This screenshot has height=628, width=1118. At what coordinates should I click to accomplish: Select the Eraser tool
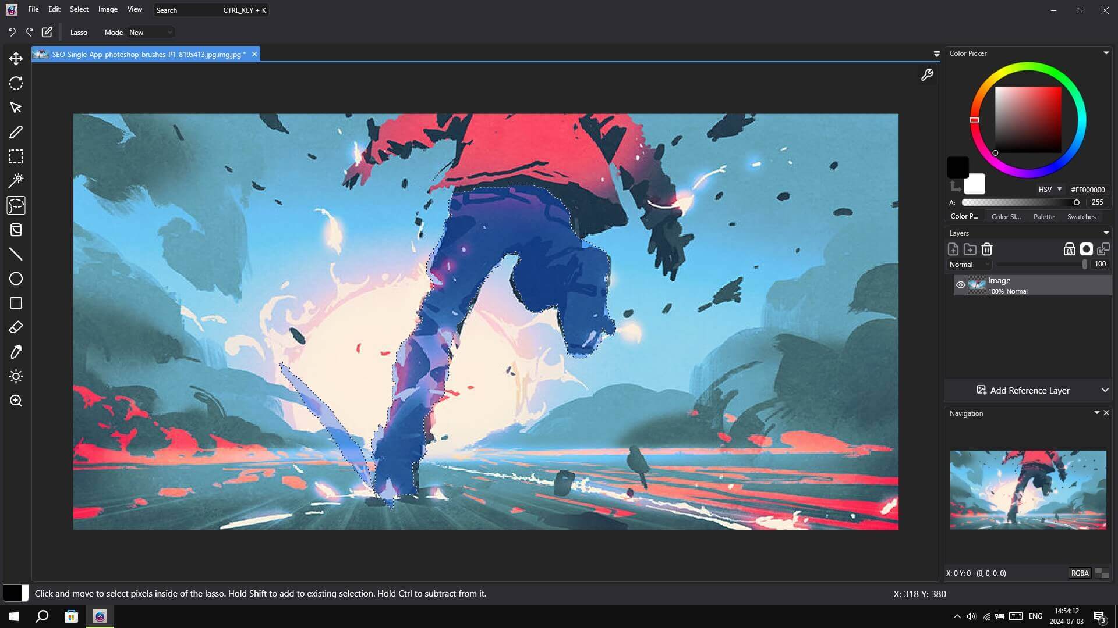[x=16, y=327]
